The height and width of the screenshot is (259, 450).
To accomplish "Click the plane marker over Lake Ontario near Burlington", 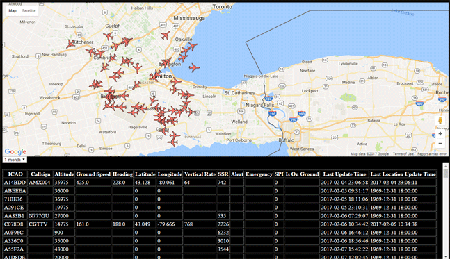I will pos(194,68).
